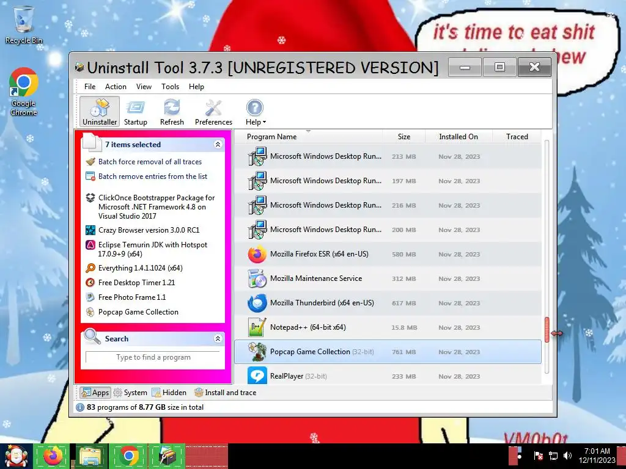This screenshot has width=626, height=469.
Task: Select Eclipse Temurin JDK with Hotspot entry
Action: [x=153, y=249]
